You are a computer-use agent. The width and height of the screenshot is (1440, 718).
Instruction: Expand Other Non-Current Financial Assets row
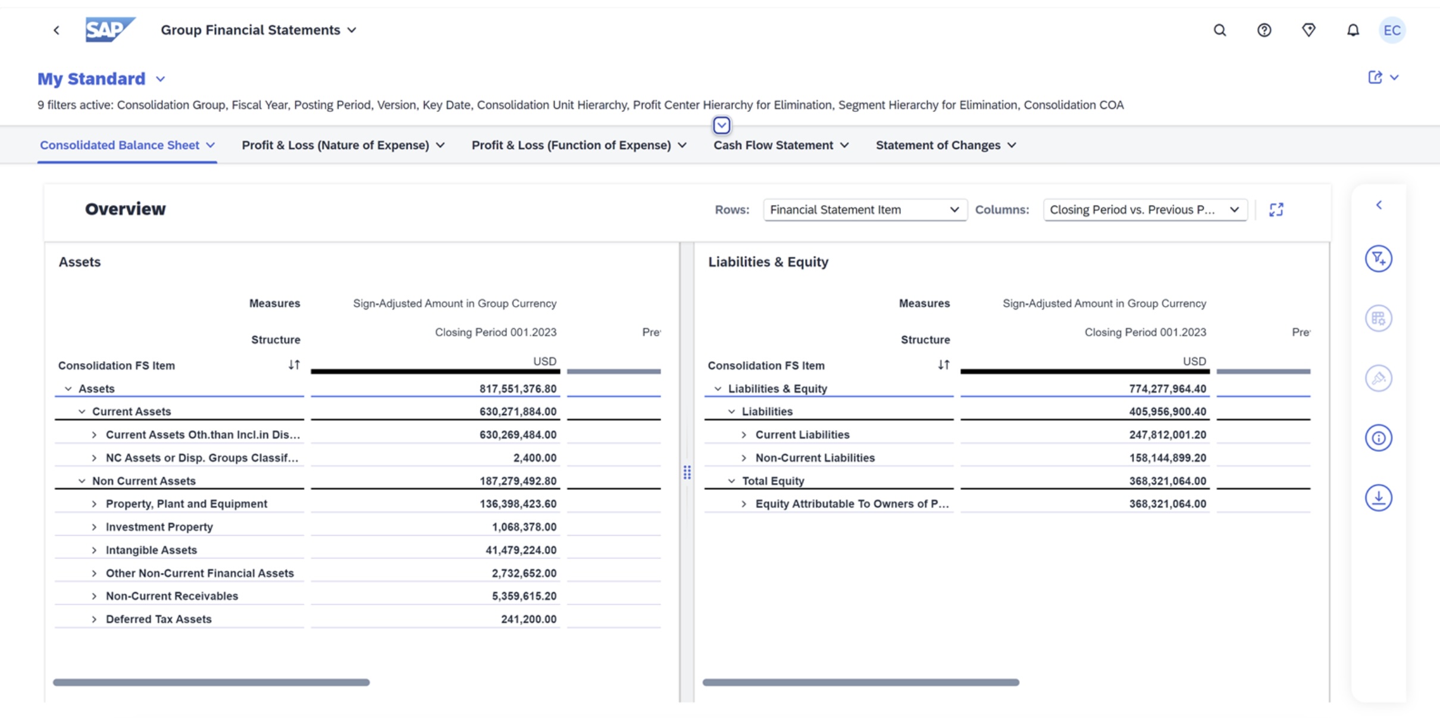pos(94,573)
